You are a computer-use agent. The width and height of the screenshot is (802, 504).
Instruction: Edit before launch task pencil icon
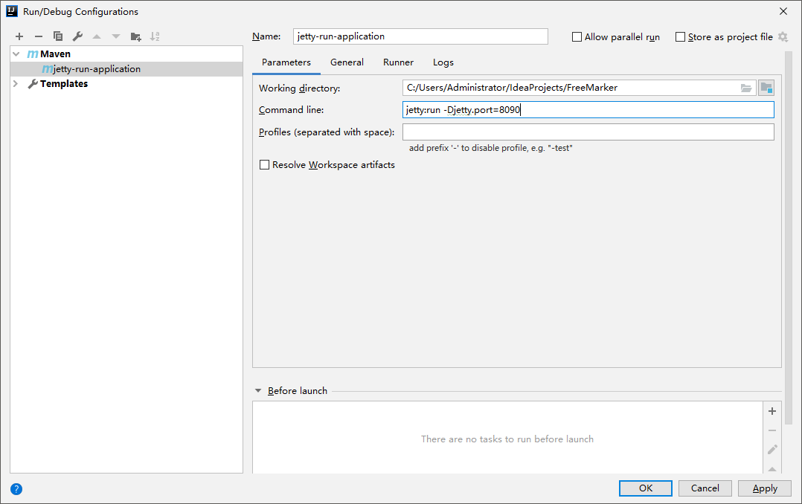(x=772, y=449)
